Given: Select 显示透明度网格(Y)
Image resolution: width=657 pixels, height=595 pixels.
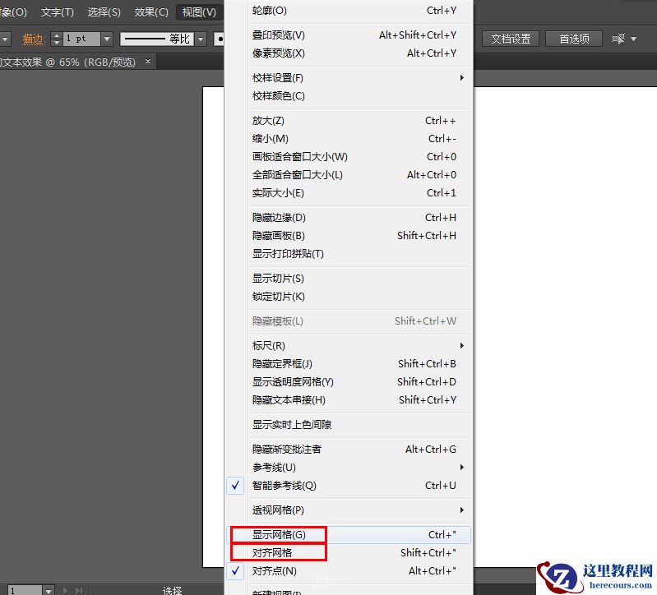Looking at the screenshot, I should (x=361, y=381).
